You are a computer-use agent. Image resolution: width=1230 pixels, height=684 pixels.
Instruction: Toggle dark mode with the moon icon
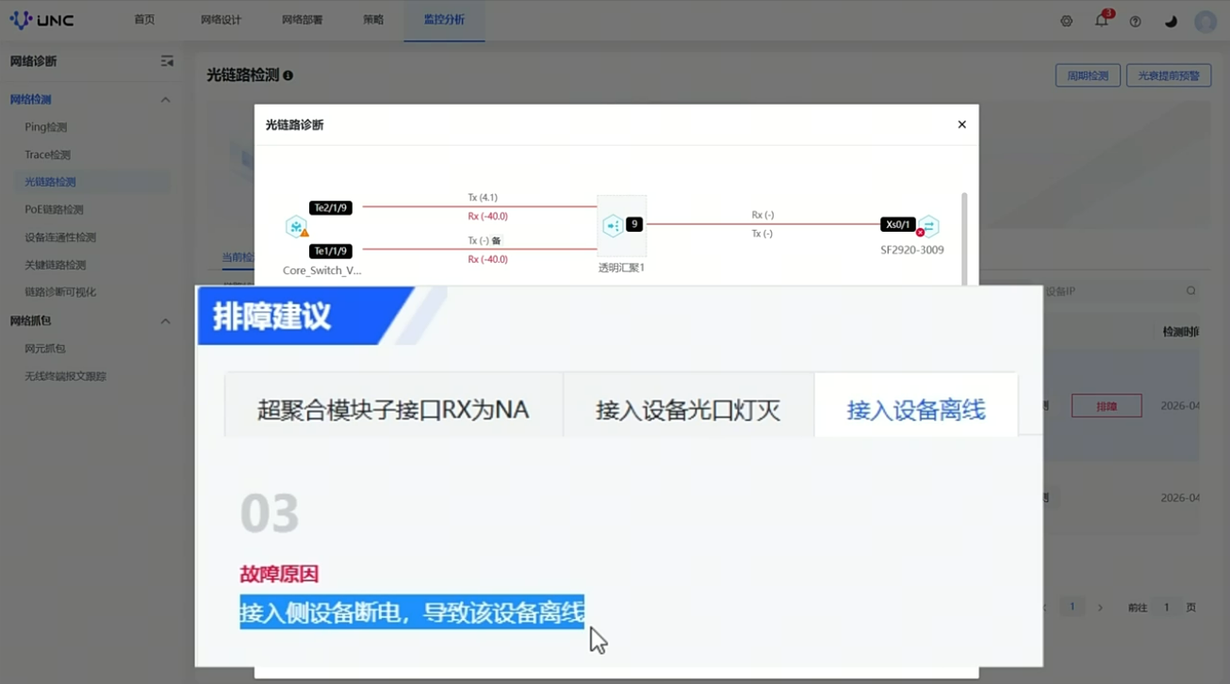tap(1171, 21)
